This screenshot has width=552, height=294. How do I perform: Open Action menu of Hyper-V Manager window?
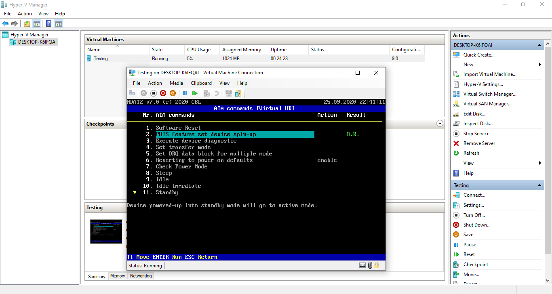point(25,14)
